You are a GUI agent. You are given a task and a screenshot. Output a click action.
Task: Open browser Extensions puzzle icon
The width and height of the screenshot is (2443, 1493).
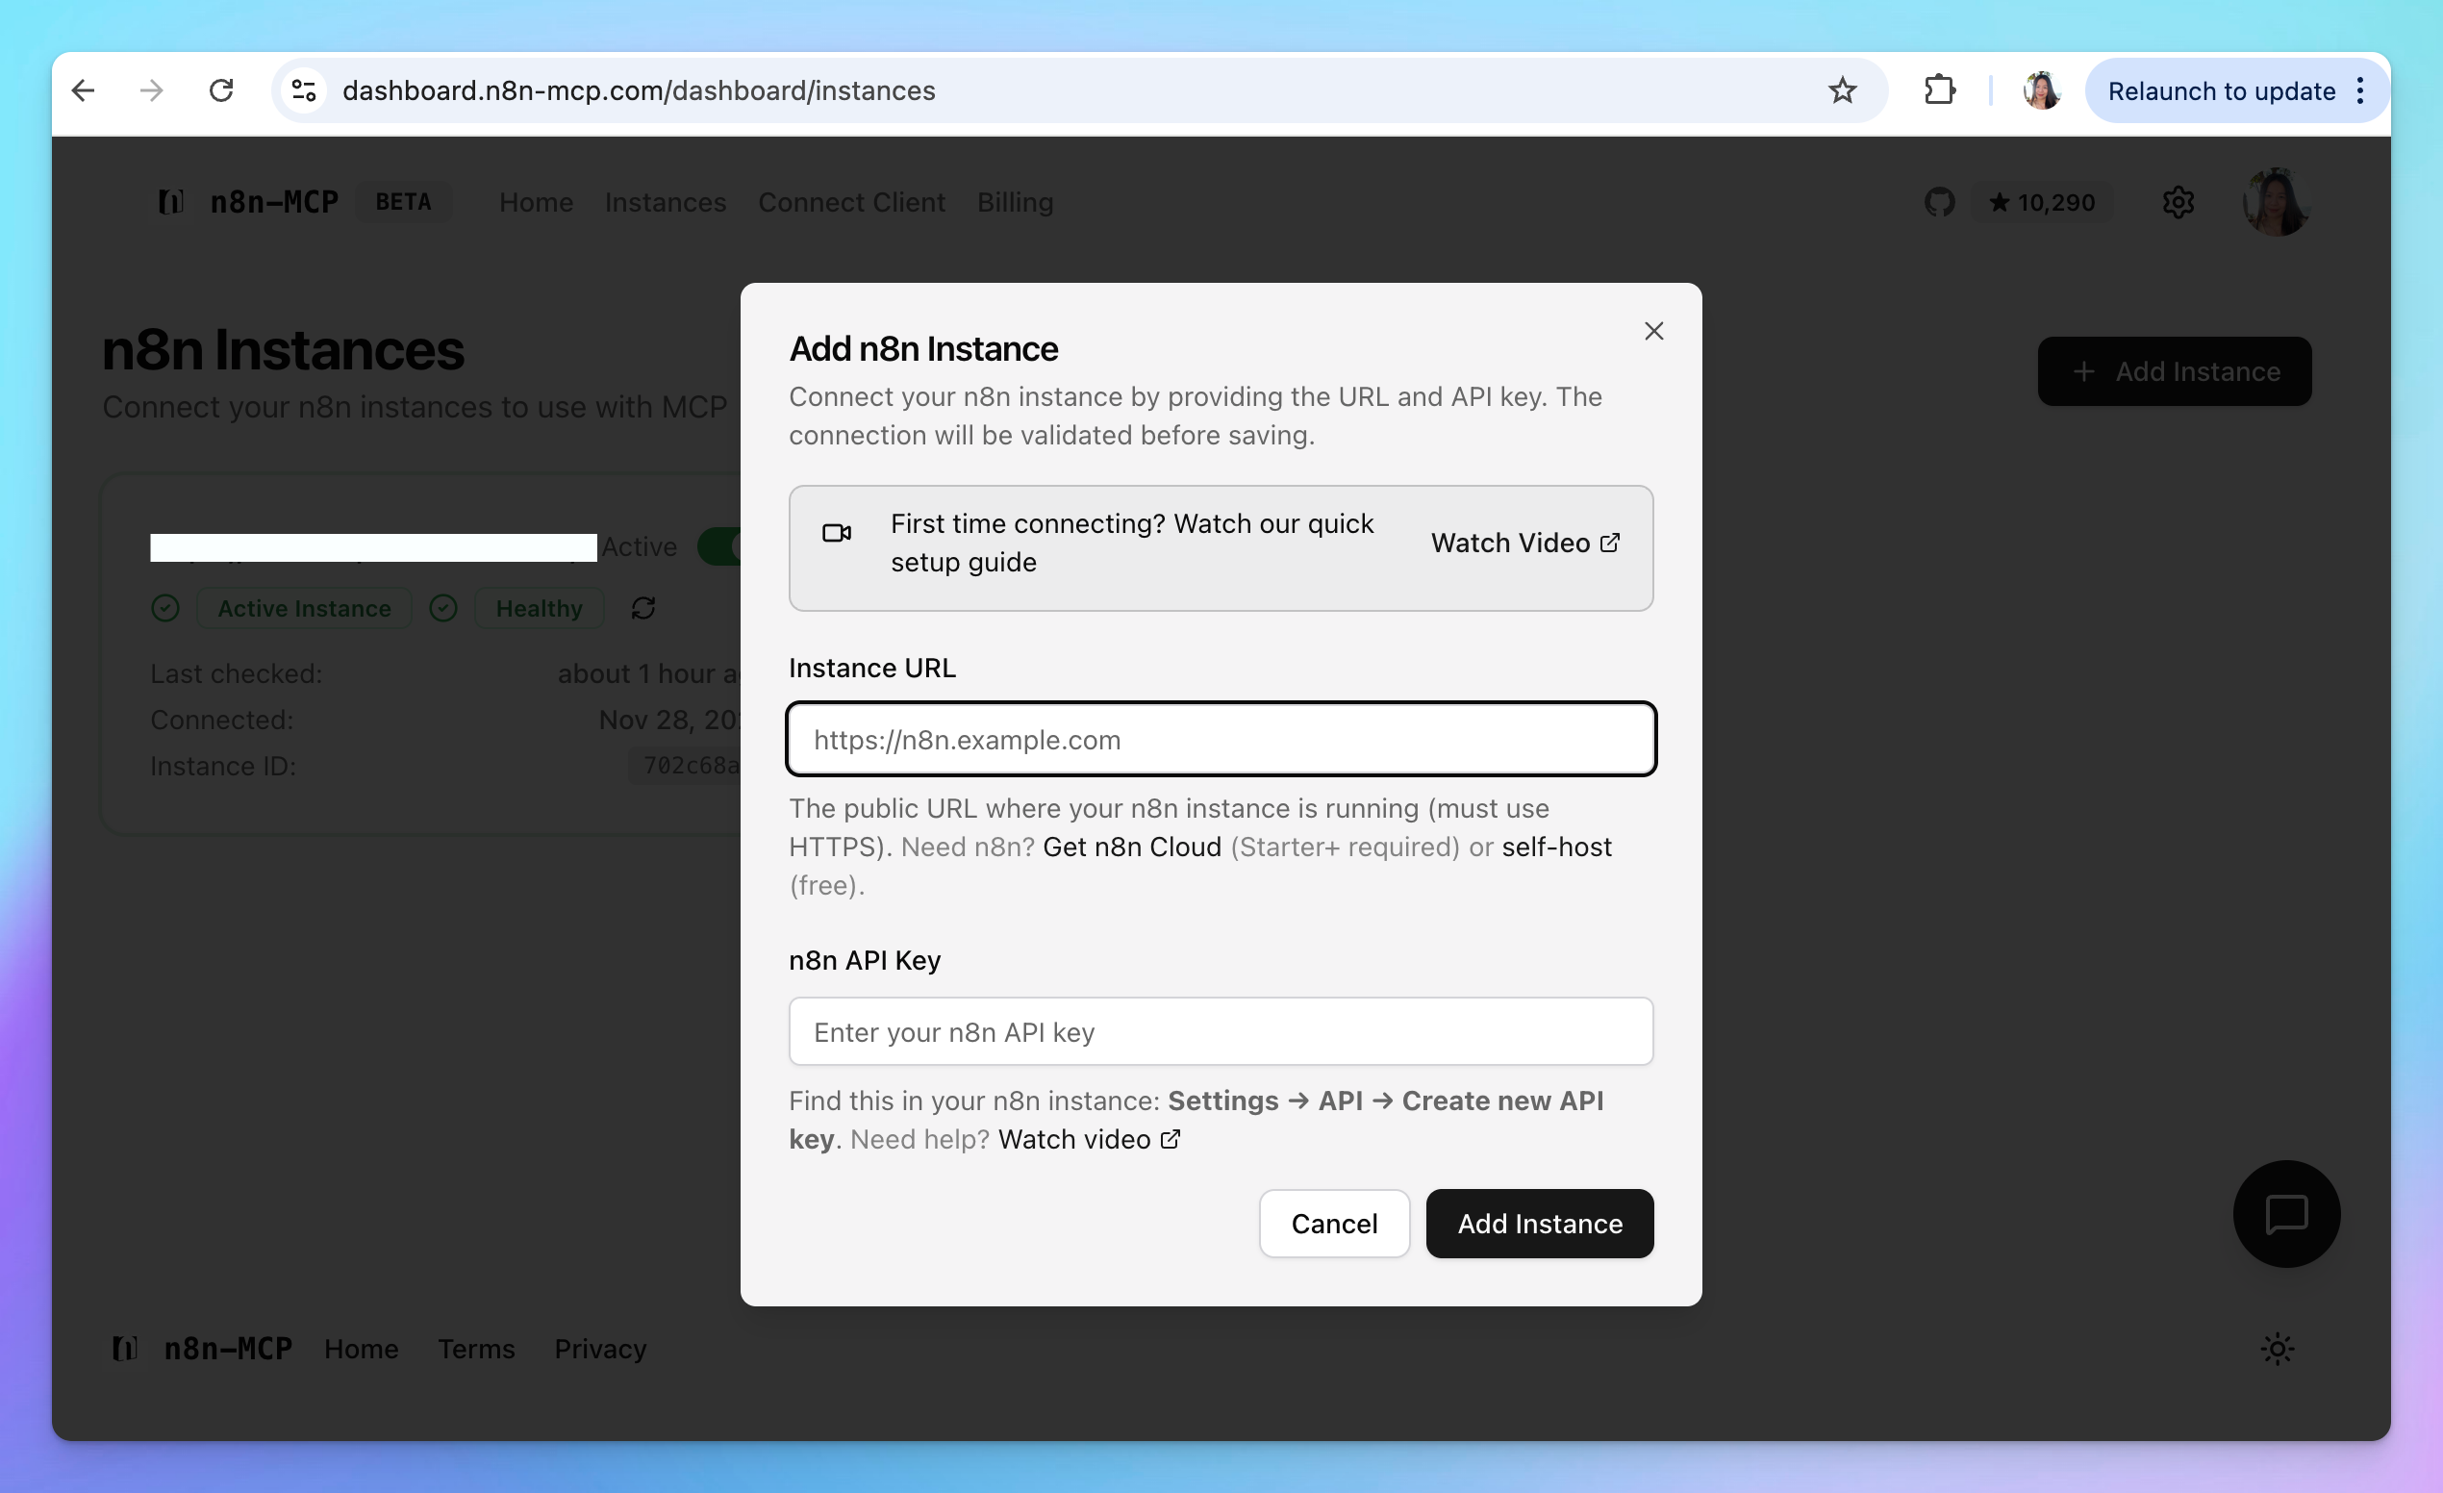coord(1938,91)
